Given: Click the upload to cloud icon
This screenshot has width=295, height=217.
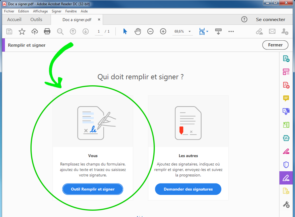Looking at the screenshot, I should tap(35, 31).
